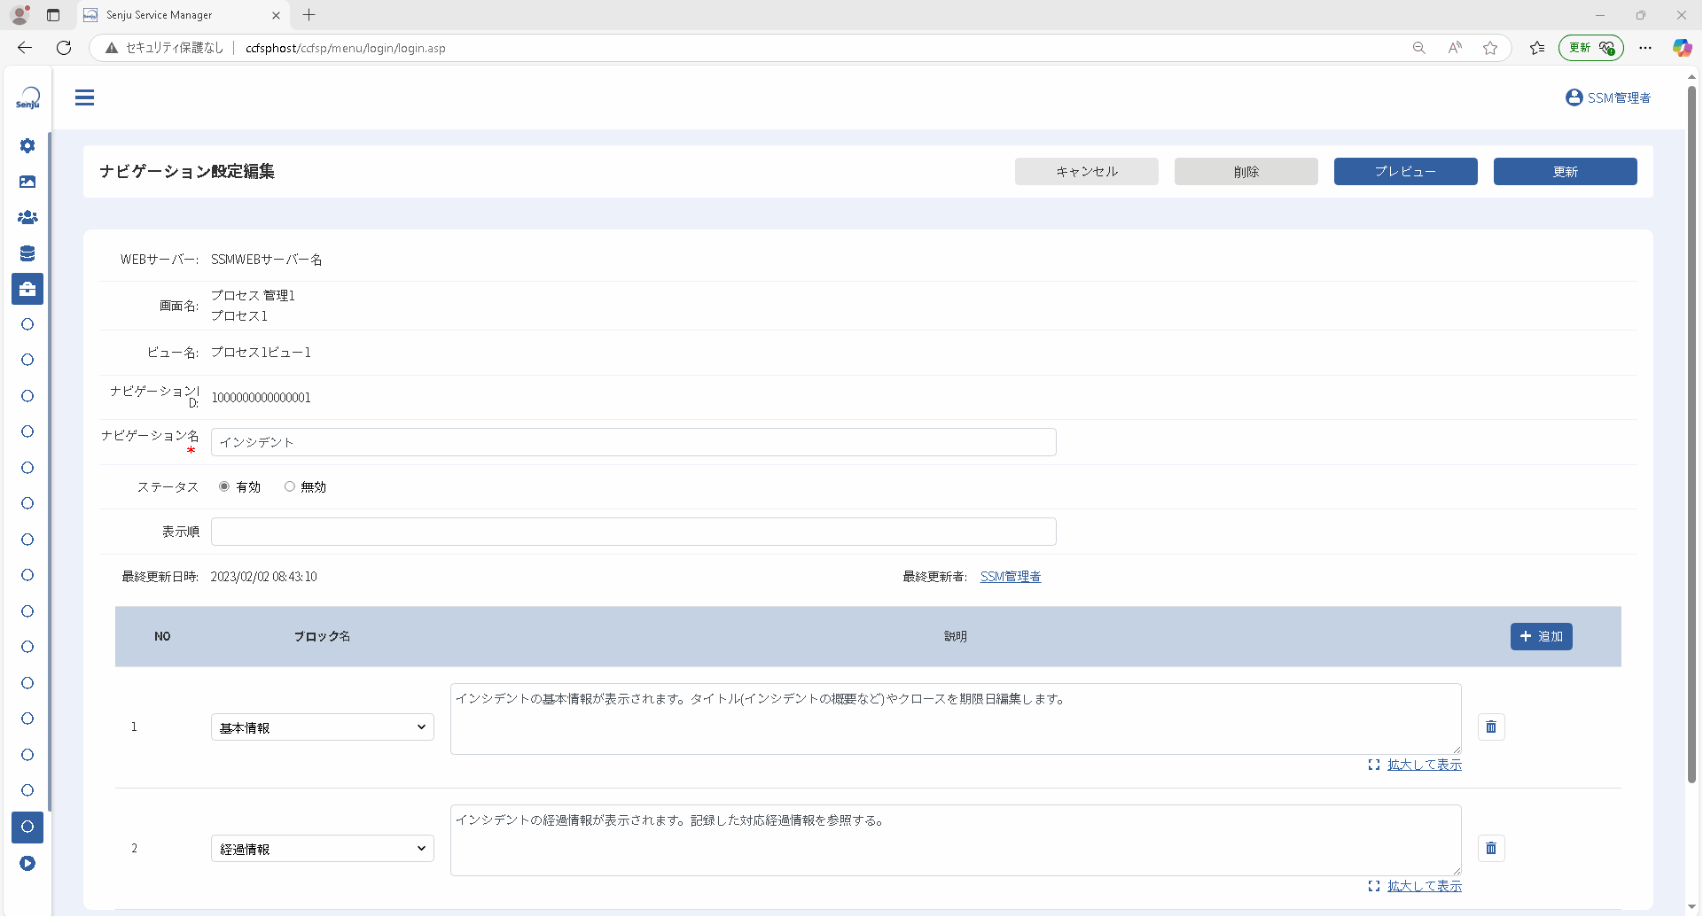
Task: Click the gear settings sidebar icon
Action: tap(27, 145)
